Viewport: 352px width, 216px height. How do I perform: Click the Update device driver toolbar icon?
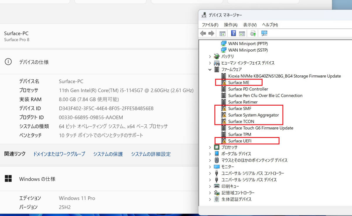coord(253,33)
